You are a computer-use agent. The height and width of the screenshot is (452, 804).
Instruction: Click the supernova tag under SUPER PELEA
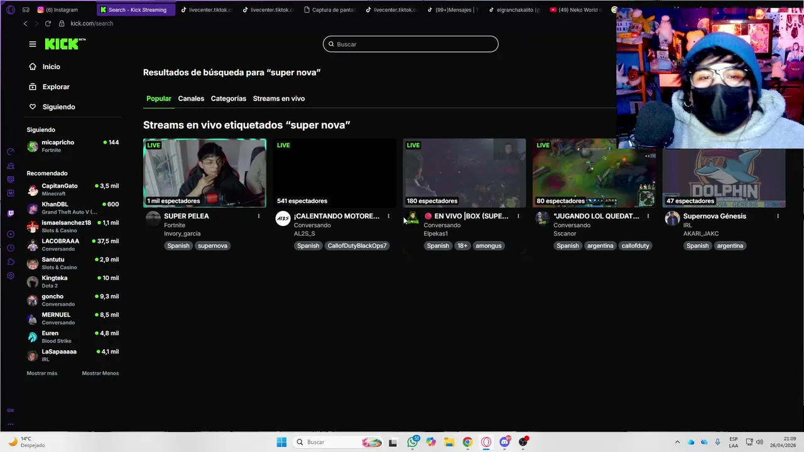(212, 245)
